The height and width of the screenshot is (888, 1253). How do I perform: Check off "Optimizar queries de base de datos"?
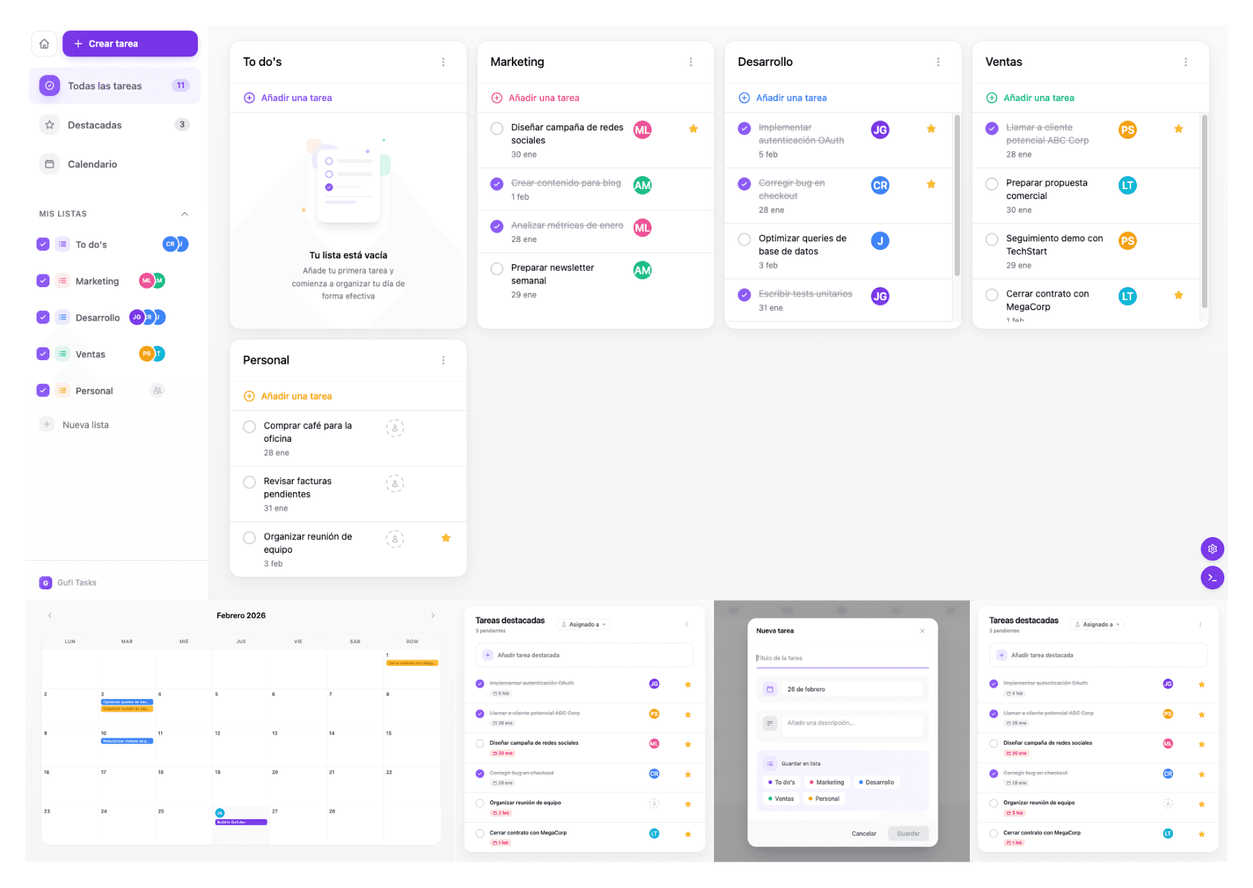tap(743, 240)
